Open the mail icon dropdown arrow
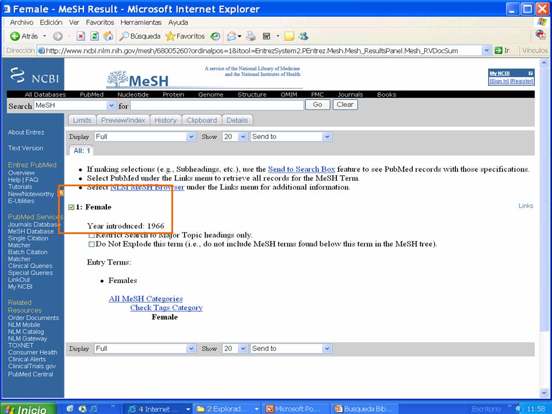 (240, 36)
